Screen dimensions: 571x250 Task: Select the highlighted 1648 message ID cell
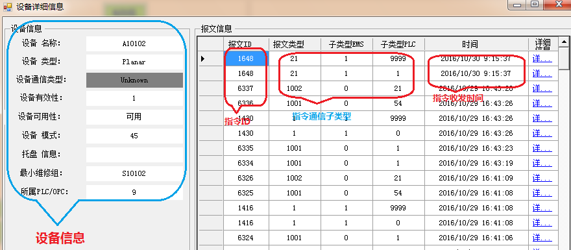click(246, 58)
